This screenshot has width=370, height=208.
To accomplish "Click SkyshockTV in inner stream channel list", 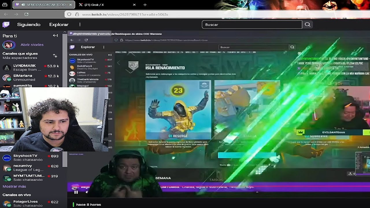I will pyautogui.click(x=85, y=60).
